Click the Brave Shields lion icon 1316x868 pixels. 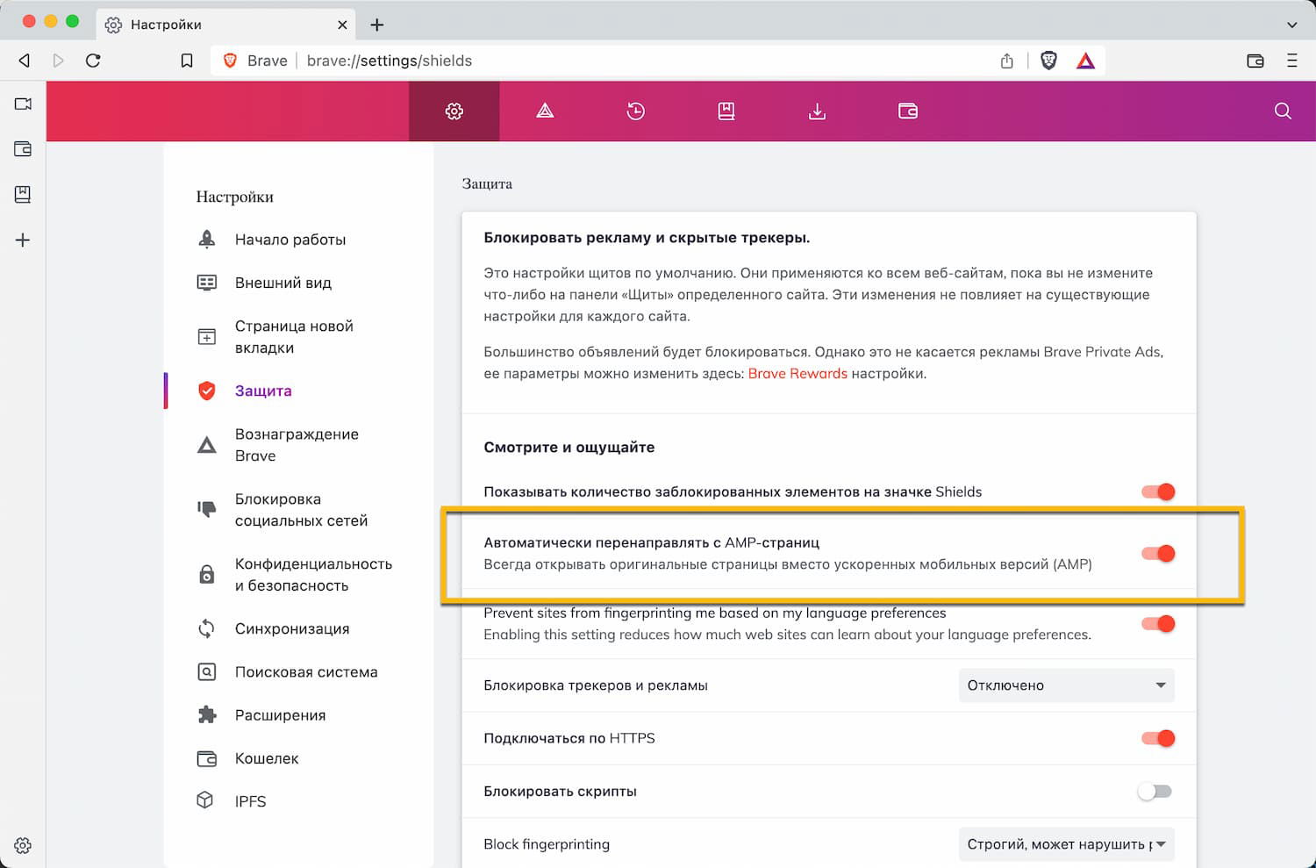point(1048,61)
